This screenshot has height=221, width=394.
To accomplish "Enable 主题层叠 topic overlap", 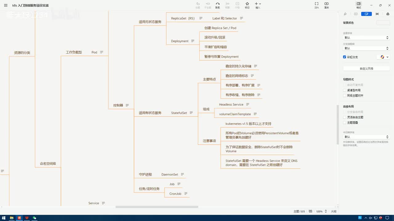I will click(x=345, y=122).
